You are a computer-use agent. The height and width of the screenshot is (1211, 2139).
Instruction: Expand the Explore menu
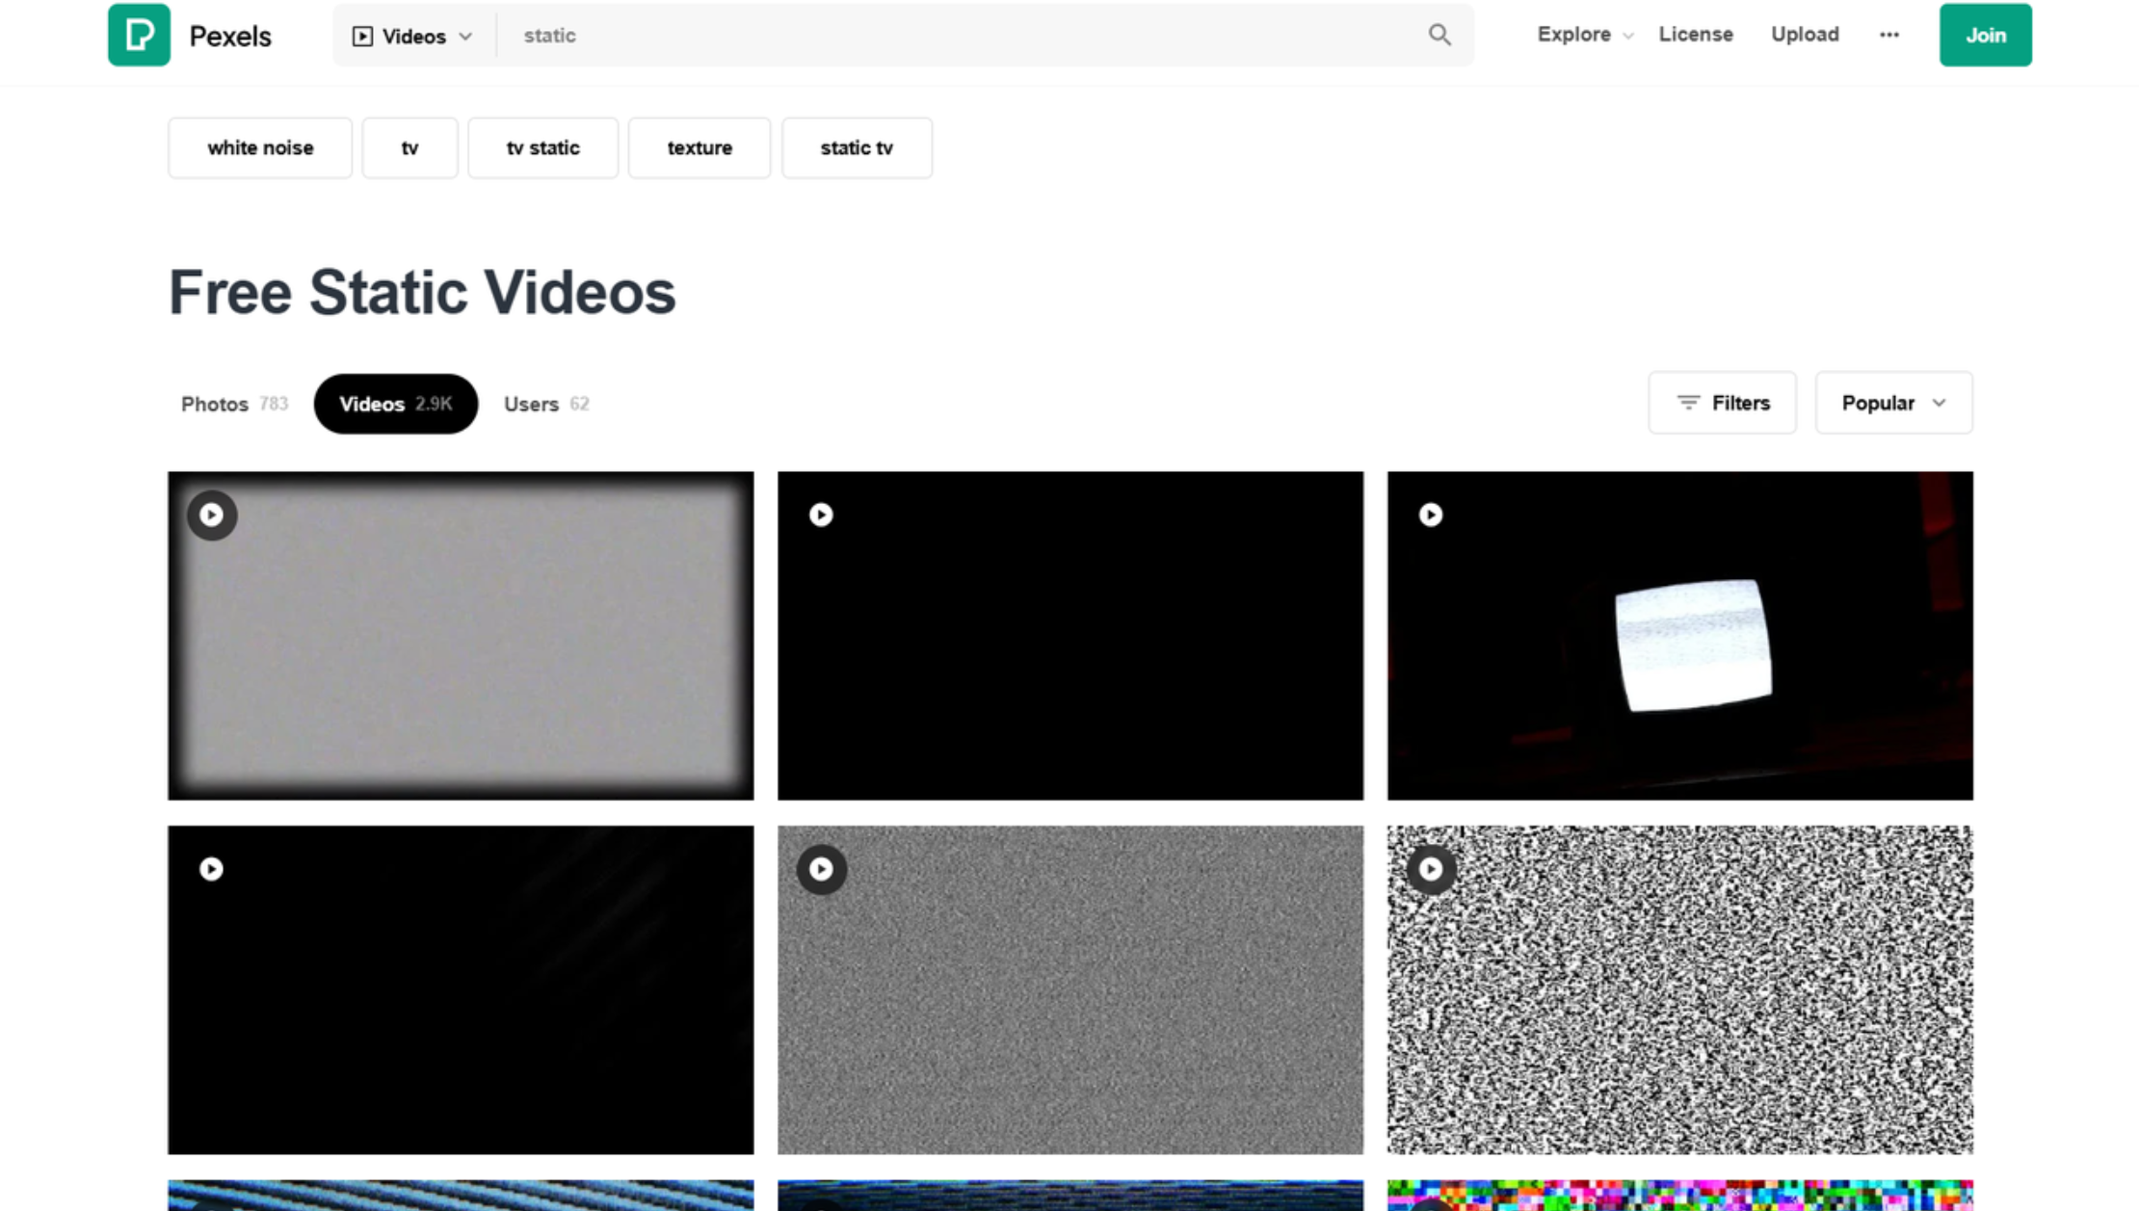pyautogui.click(x=1582, y=35)
